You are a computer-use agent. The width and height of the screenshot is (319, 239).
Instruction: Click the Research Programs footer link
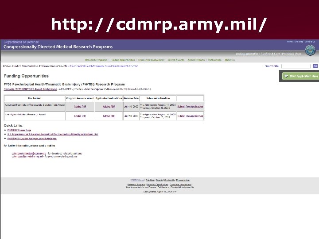136,185
